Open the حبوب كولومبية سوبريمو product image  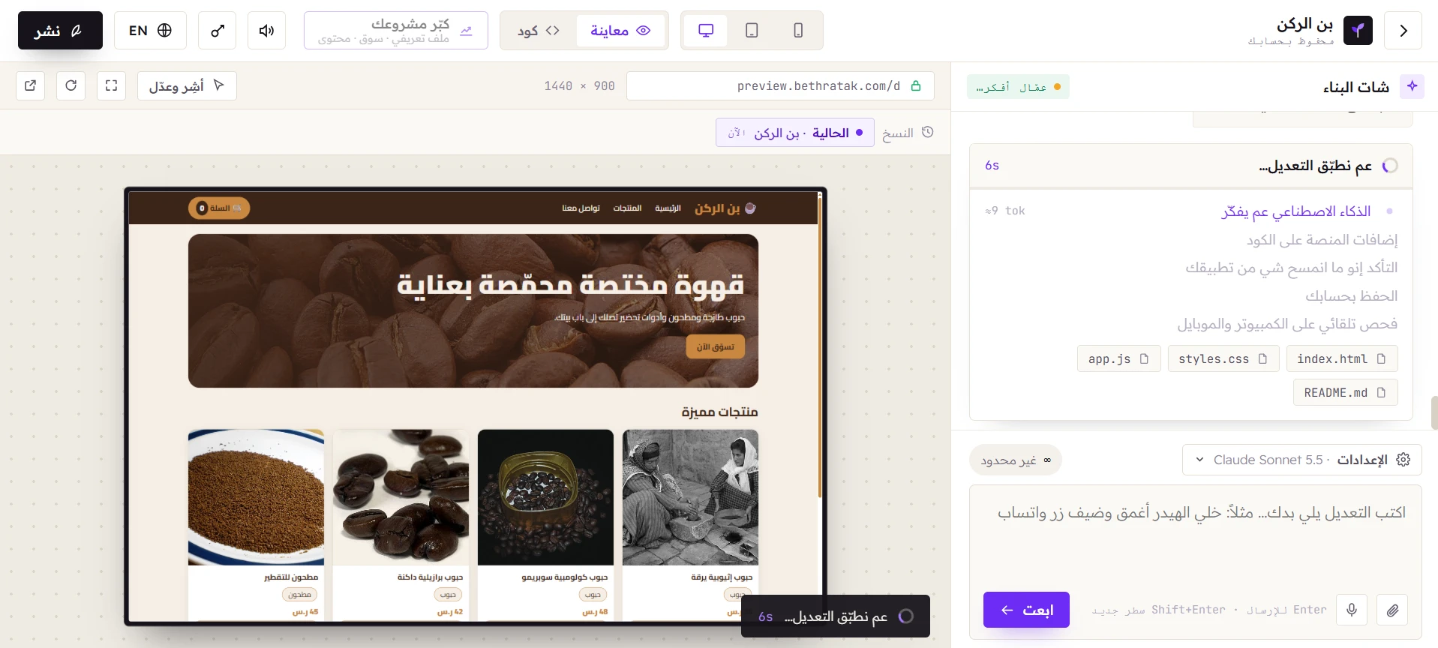545,497
